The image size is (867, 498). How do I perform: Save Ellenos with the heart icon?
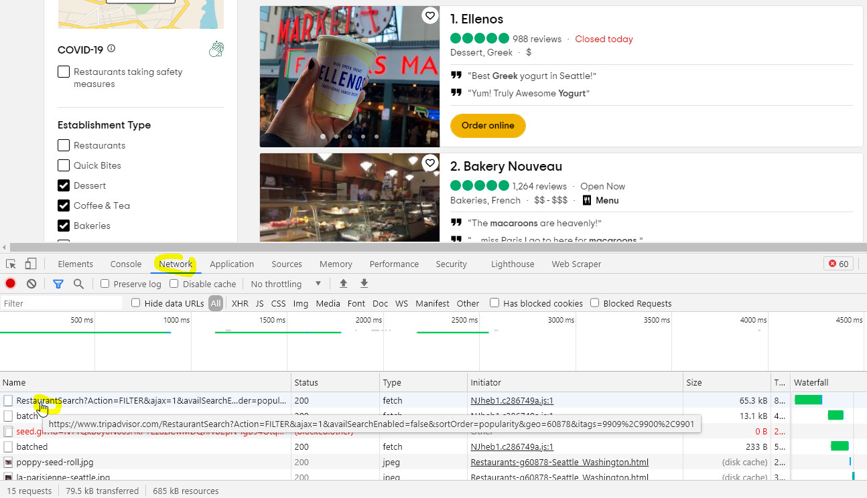(430, 16)
